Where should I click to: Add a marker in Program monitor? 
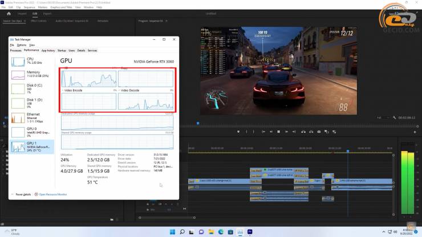pyautogui.click(x=238, y=132)
